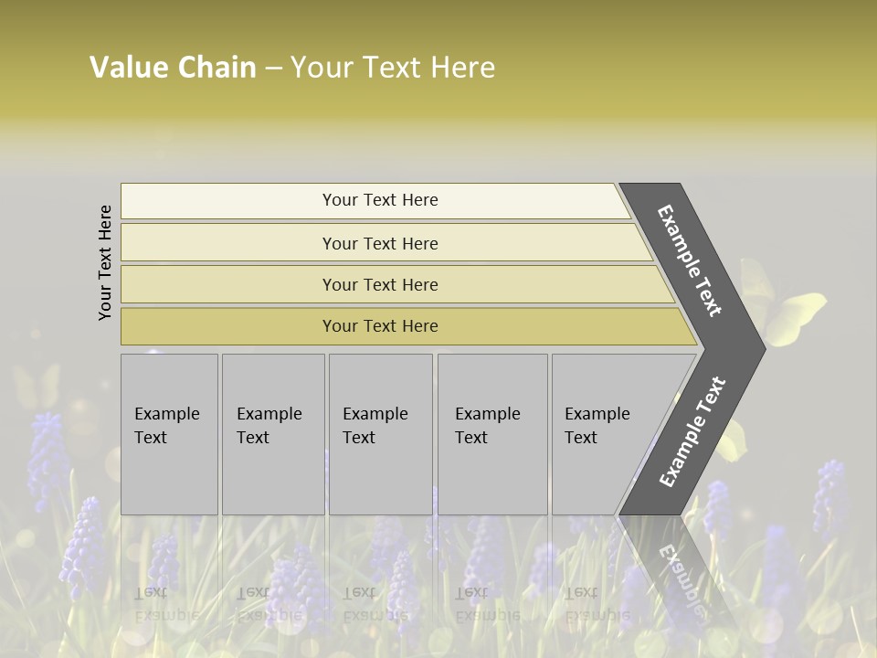The width and height of the screenshot is (877, 658).
Task: Click the fourth gray Example Text box
Action: (x=492, y=434)
